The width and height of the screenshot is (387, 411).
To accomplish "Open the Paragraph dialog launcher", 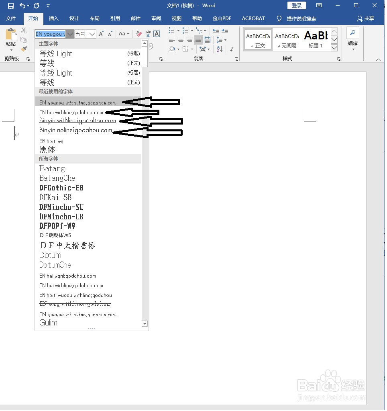I will [236, 59].
